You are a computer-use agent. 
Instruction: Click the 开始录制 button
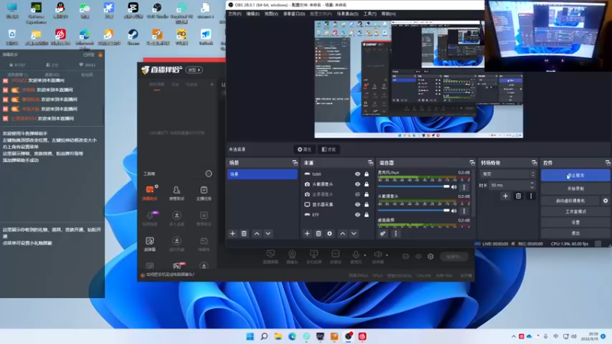pyautogui.click(x=575, y=188)
